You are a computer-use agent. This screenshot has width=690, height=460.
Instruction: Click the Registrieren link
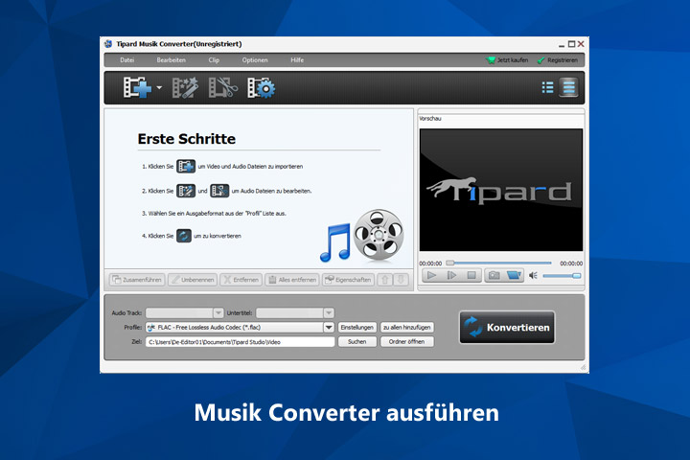coord(558,59)
